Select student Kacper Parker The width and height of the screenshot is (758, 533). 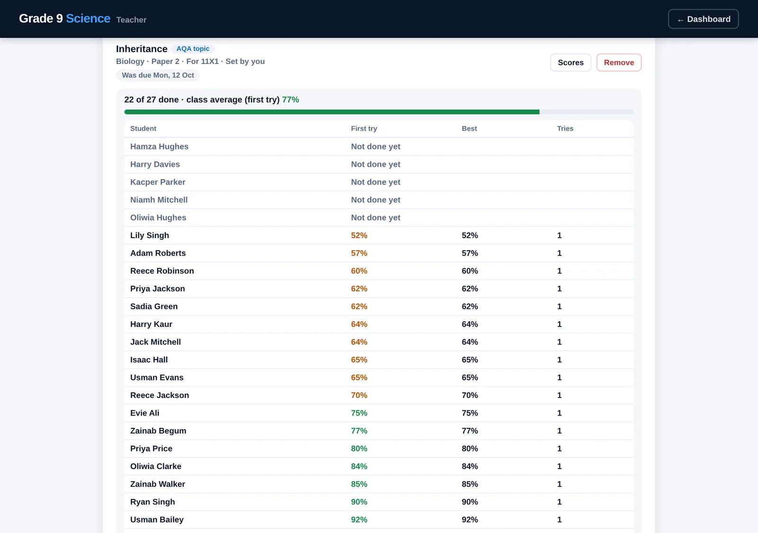(x=158, y=182)
